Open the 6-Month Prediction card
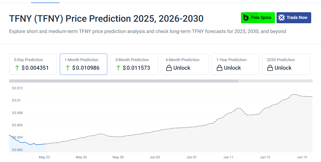The image size is (321, 162). tap(185, 64)
